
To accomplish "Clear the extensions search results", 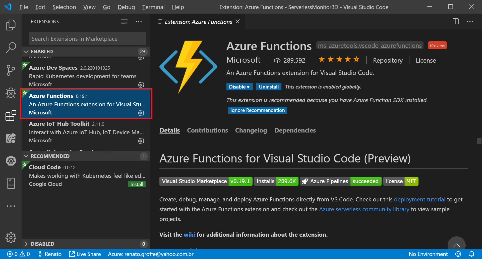I will coord(124,22).
